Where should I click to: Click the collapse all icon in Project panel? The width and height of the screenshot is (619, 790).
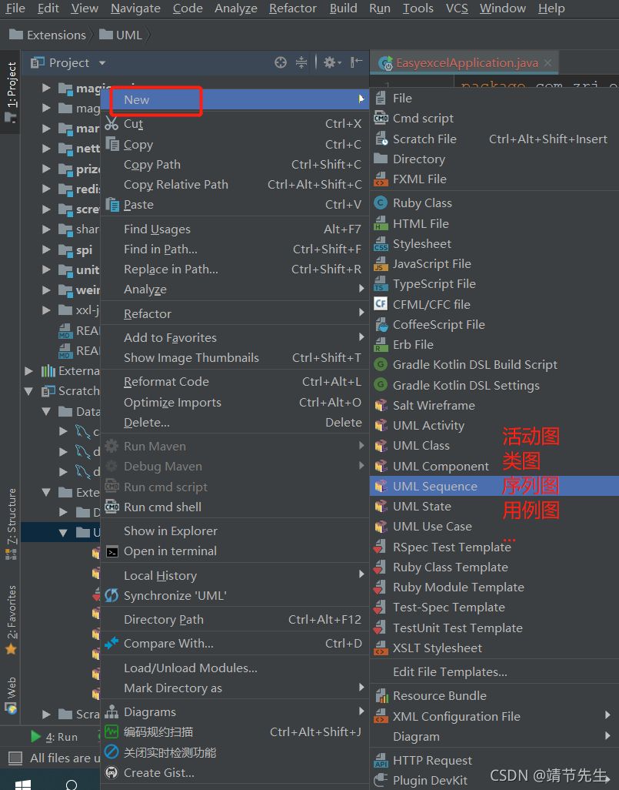click(x=301, y=62)
